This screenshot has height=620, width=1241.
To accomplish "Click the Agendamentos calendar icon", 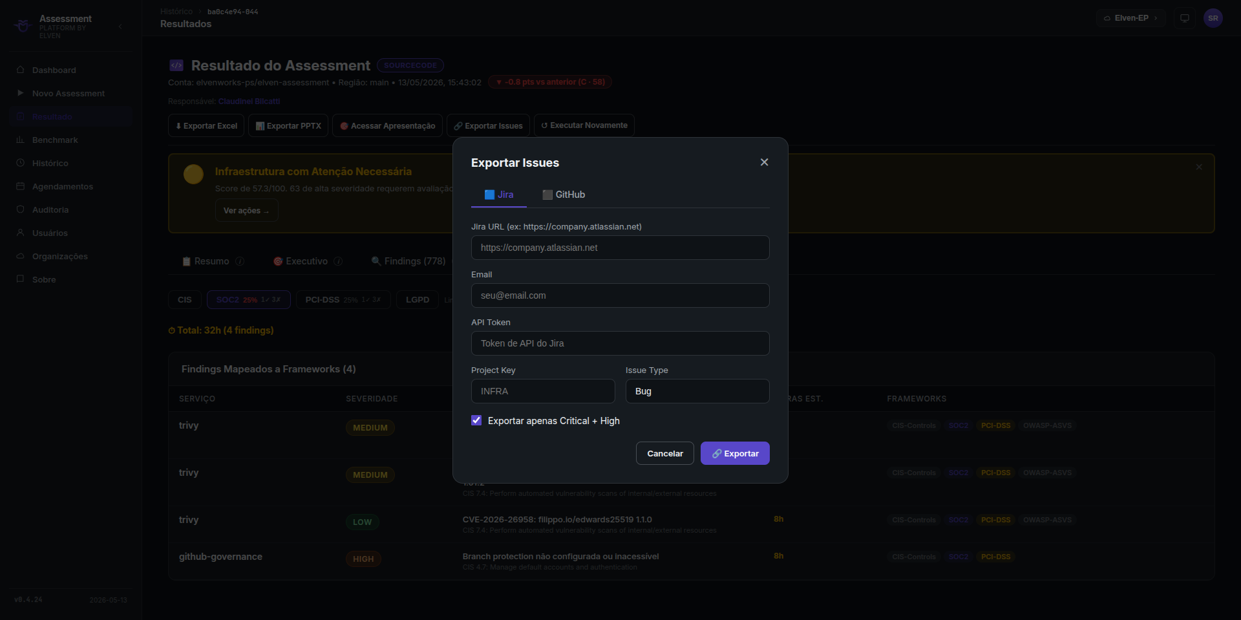I will 20,186.
